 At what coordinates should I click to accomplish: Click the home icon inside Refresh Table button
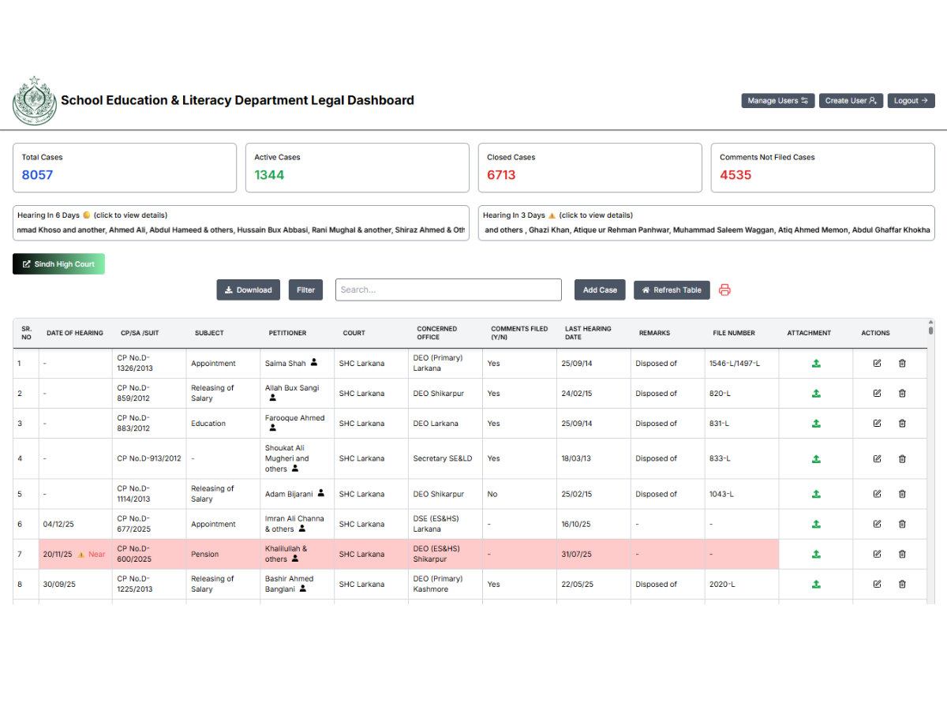tap(646, 290)
